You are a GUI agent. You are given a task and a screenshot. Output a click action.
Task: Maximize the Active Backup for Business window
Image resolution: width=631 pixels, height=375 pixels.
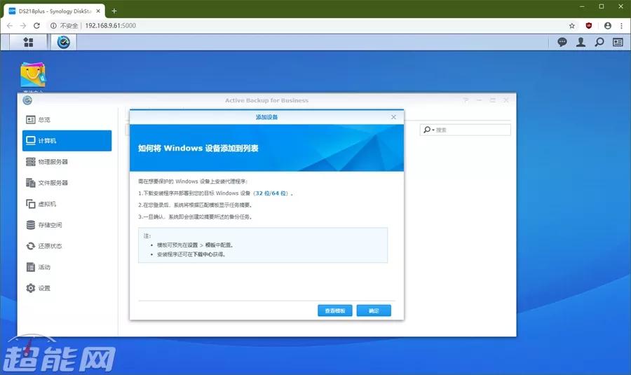click(x=493, y=100)
